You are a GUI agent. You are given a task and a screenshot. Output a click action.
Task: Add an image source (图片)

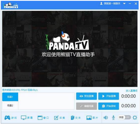[92, 118]
